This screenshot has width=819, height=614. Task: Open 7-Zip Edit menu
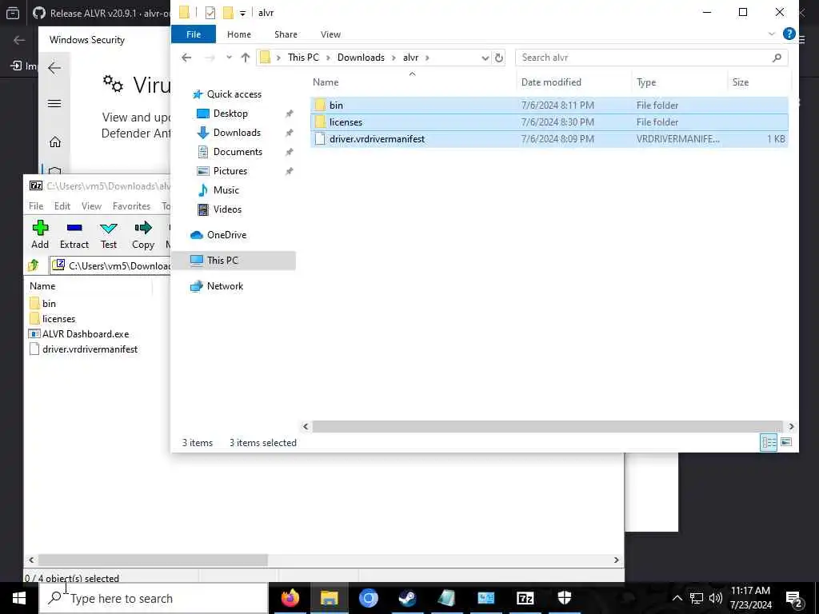tap(62, 206)
